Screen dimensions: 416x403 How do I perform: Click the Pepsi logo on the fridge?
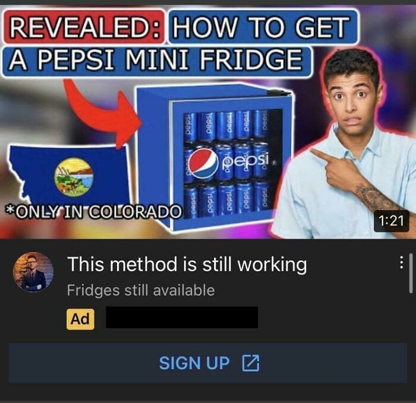click(231, 161)
